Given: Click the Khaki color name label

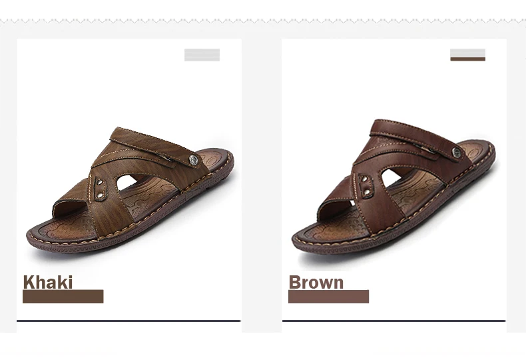Looking at the screenshot, I should (48, 282).
